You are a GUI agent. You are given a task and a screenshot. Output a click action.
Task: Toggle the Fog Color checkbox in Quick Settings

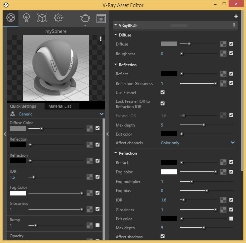(x=98, y=193)
